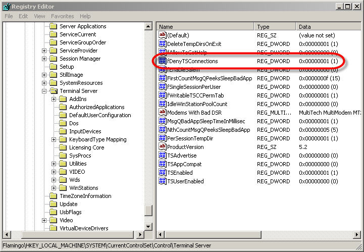This screenshot has width=364, height=252.
Task: Select the fWritableTSCCPermTab value name
Action: click(x=195, y=95)
